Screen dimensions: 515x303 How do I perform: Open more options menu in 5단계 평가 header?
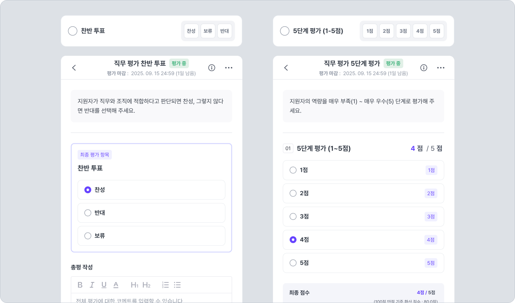click(x=441, y=67)
